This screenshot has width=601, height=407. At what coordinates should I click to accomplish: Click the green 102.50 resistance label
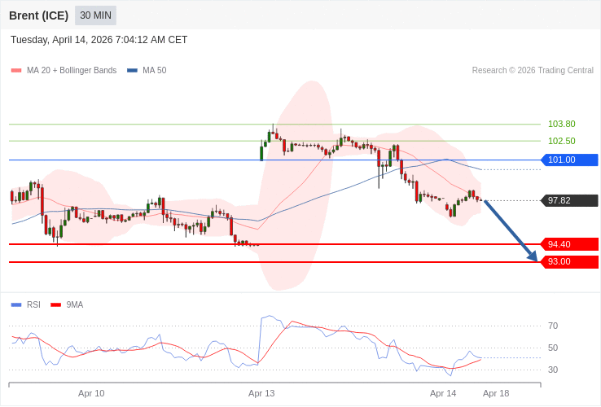click(561, 141)
